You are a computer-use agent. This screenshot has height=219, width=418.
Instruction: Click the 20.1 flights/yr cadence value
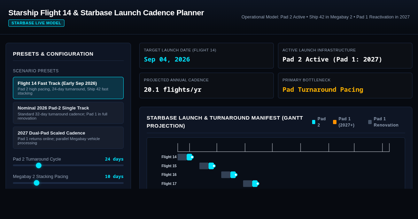(x=173, y=90)
